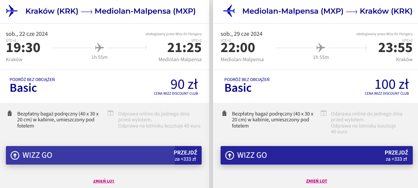Screen dimensions: 418x188
Task: Click the gray plane icon above left 1h 55m
Action: pos(100,48)
